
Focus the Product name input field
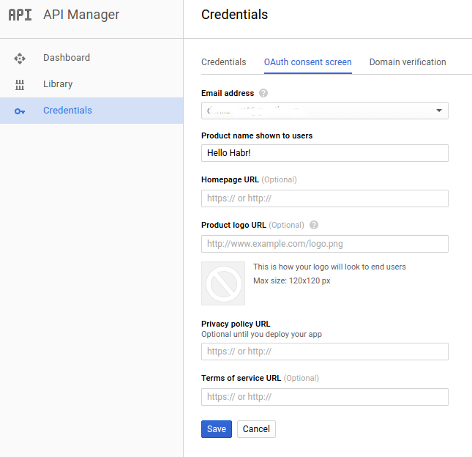coord(324,153)
